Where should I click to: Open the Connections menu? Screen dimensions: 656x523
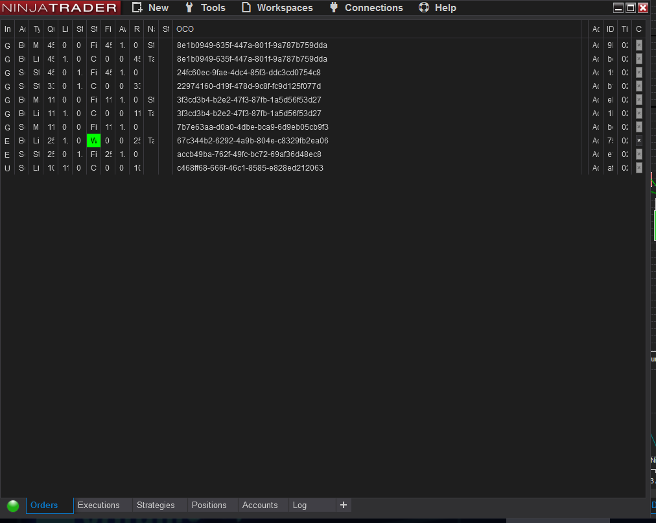click(366, 8)
